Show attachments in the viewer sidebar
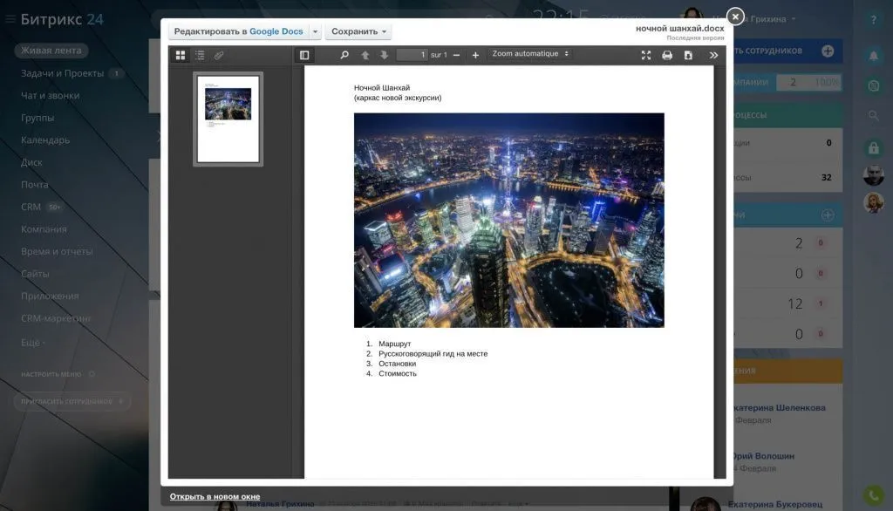 [x=219, y=55]
